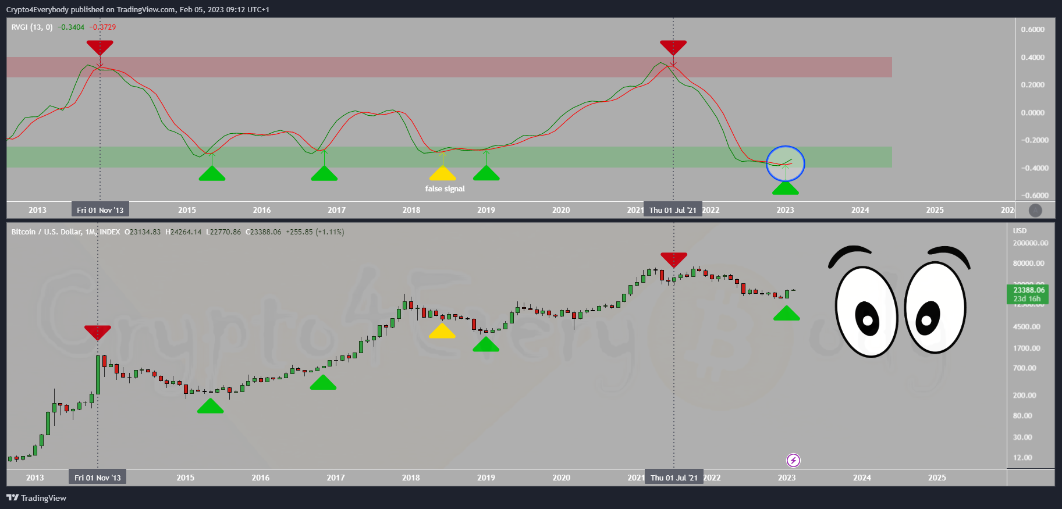Image resolution: width=1062 pixels, height=509 pixels.
Task: Click the 80000.00 price axis label
Action: pos(1029,264)
